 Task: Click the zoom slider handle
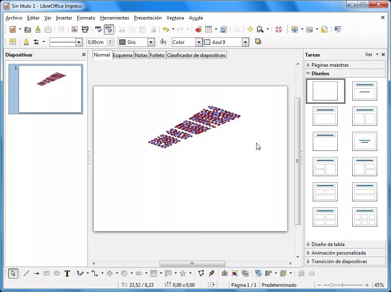pyautogui.click(x=332, y=285)
